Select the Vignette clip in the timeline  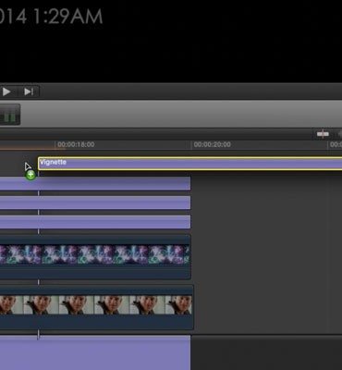tap(190, 164)
